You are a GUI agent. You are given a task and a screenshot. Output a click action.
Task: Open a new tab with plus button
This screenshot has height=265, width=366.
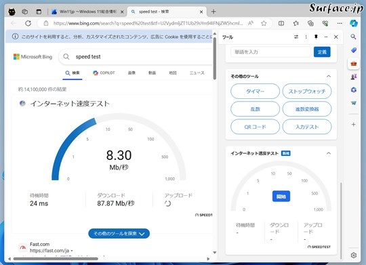(213, 12)
